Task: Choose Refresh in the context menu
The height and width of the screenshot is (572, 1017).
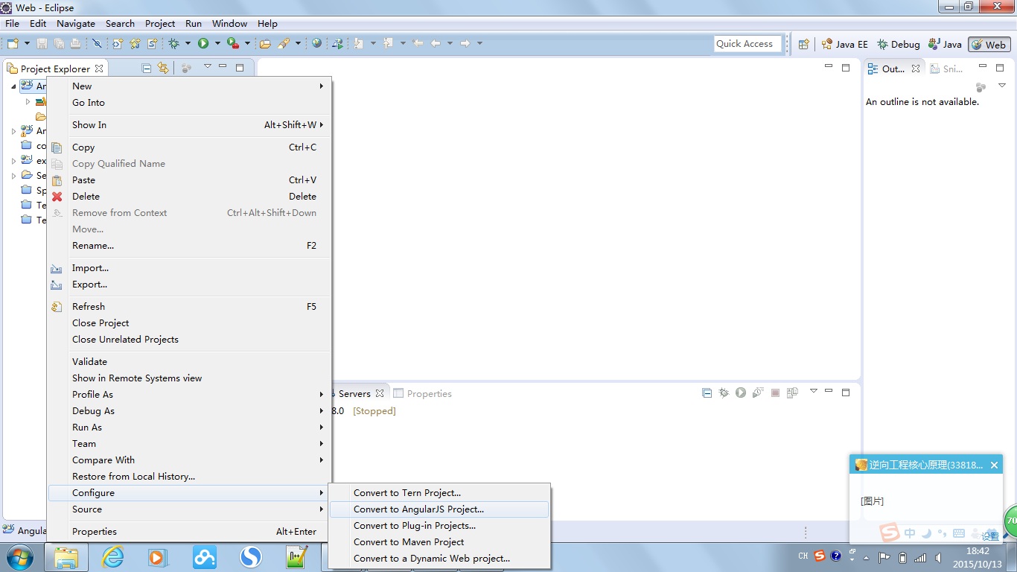Action: tap(189, 307)
